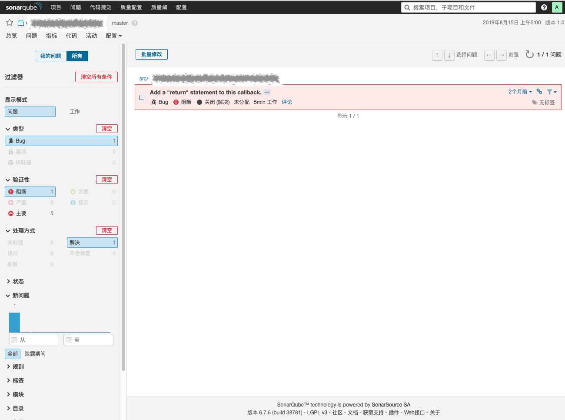Click the ellipsis next to the issue message
The image size is (565, 420).
click(x=267, y=92)
